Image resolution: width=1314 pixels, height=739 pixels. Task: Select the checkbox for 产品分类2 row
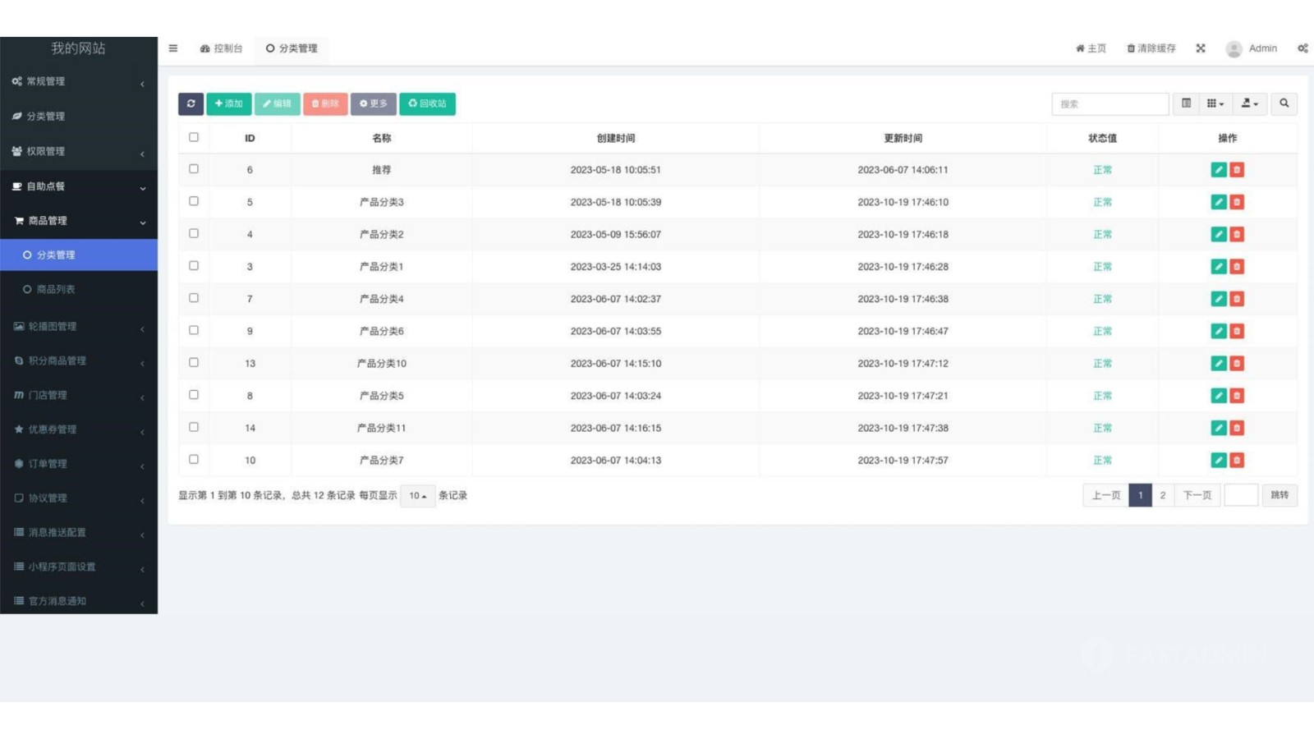click(194, 233)
